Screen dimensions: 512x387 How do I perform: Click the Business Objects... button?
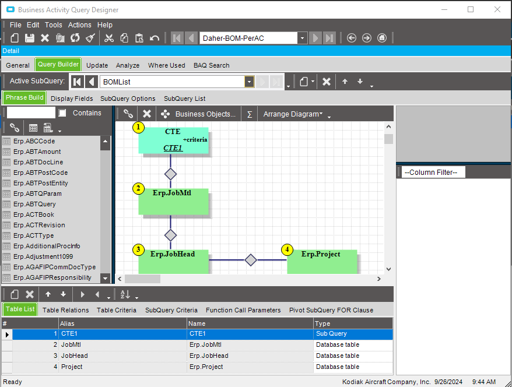[205, 114]
